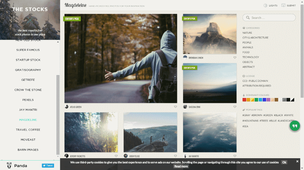Click the X logo under The Stocks
This screenshot has height=170, width=304.
(x=30, y=20)
